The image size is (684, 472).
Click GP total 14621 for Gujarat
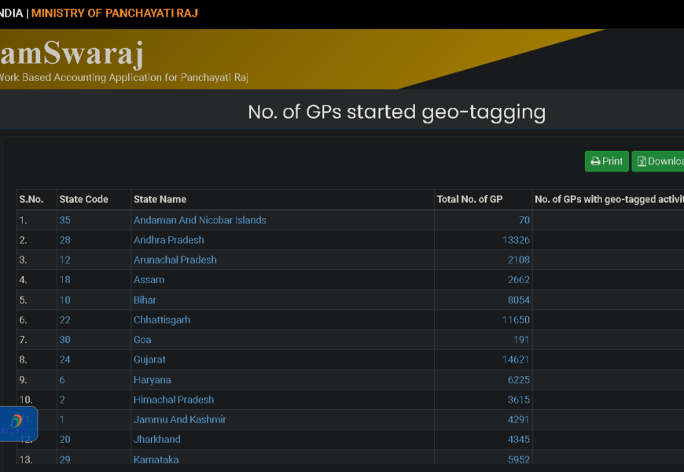pos(516,360)
